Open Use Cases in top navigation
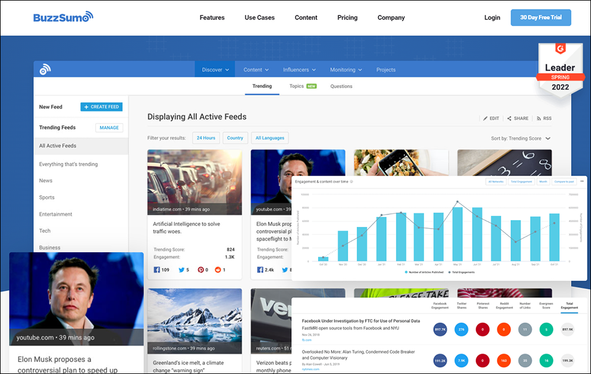The image size is (591, 374). [259, 17]
